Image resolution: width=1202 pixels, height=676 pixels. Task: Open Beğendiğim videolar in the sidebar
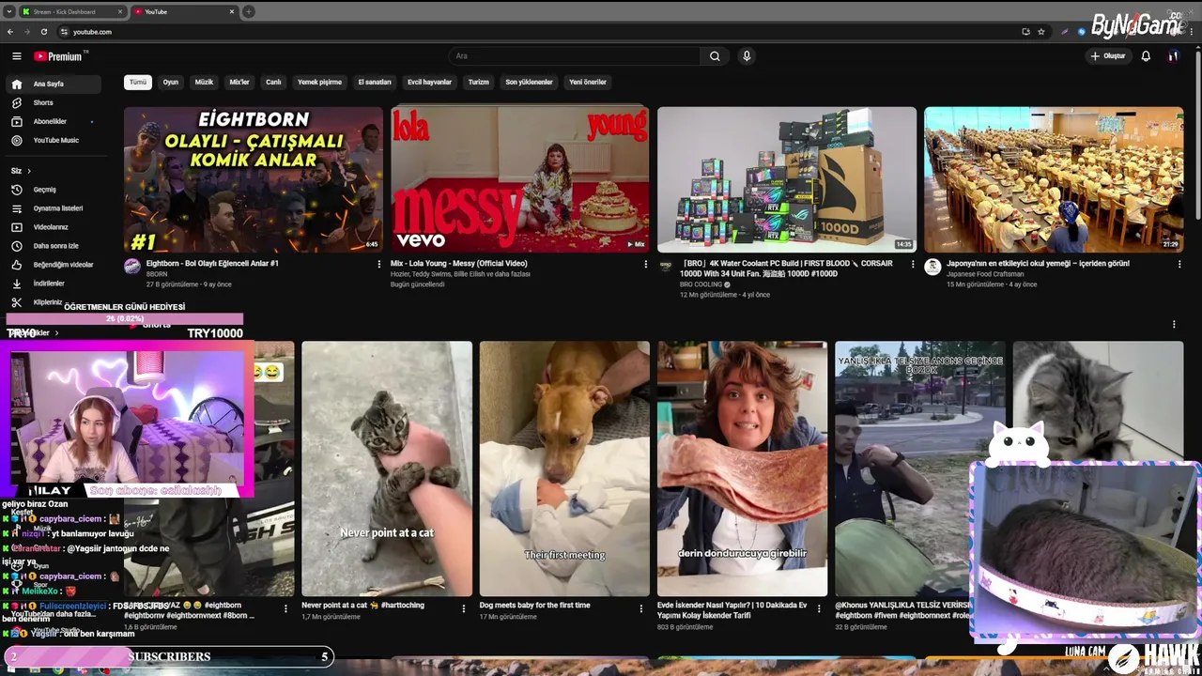(x=52, y=265)
